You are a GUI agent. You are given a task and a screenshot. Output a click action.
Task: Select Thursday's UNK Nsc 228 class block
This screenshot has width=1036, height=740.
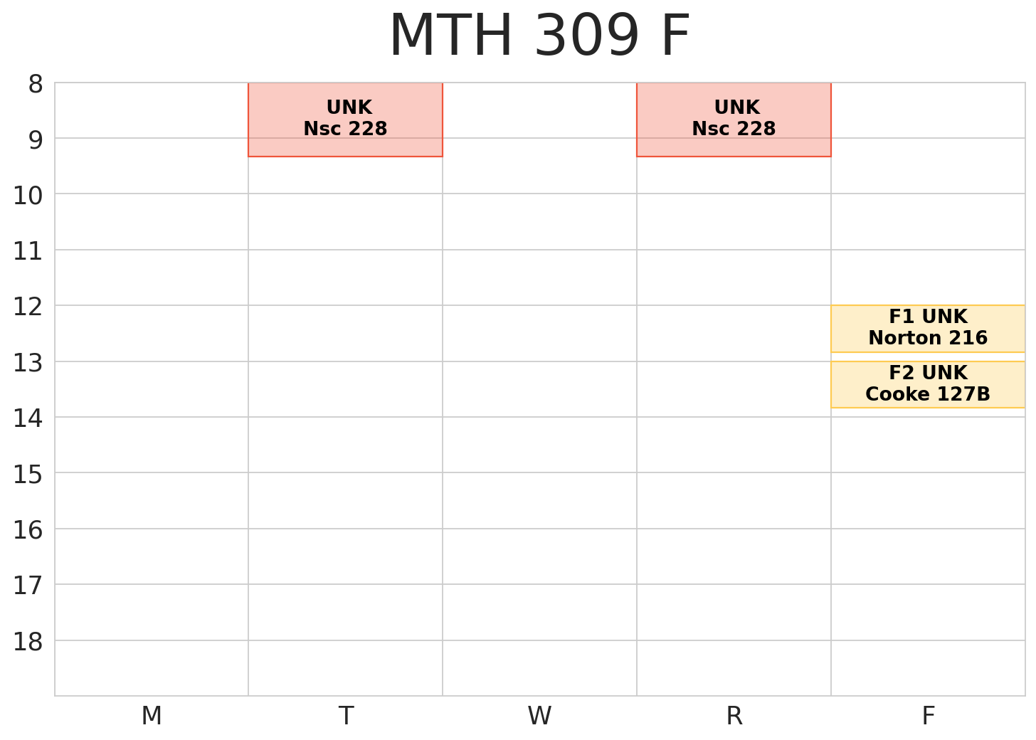[x=734, y=119]
